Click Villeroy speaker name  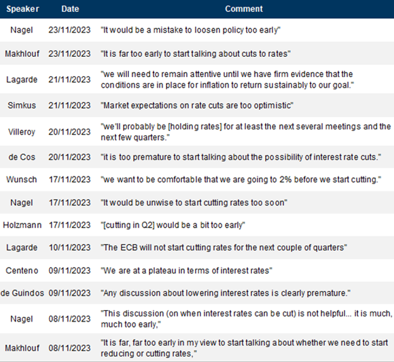pos(21,132)
